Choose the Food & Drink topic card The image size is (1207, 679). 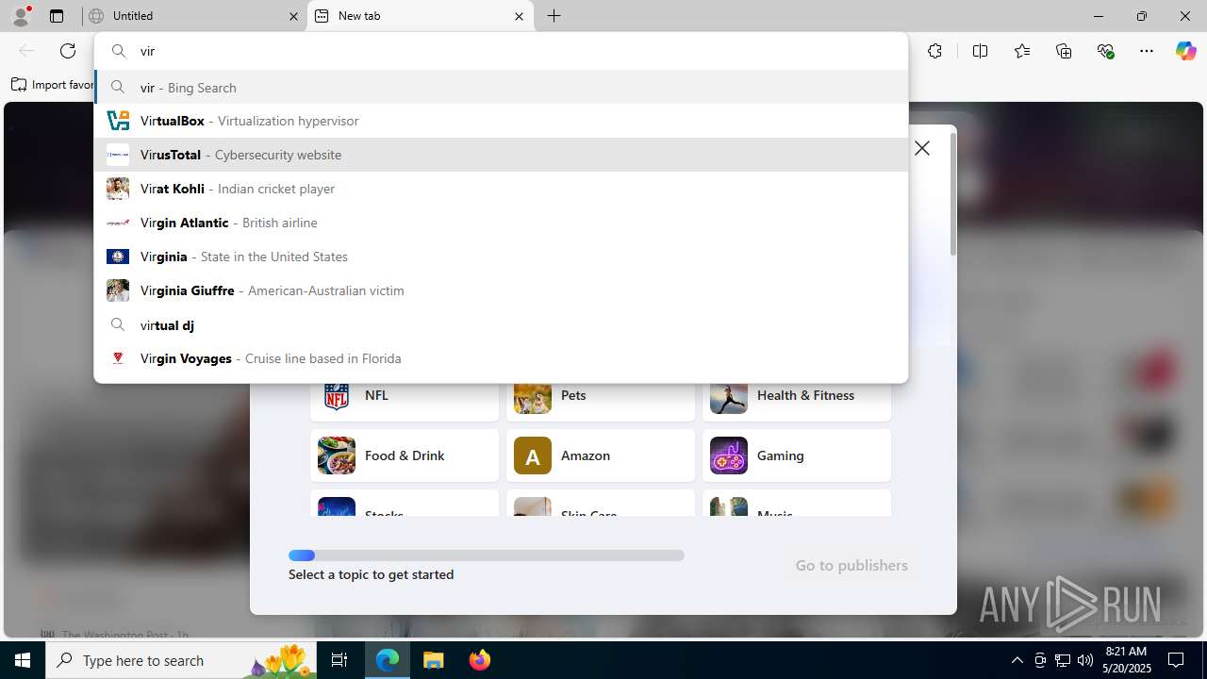(405, 455)
